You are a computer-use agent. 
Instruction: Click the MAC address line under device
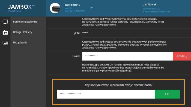(75, 11)
